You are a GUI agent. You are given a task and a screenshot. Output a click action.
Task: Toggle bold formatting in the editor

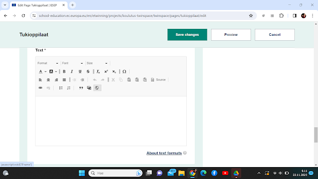point(64,72)
